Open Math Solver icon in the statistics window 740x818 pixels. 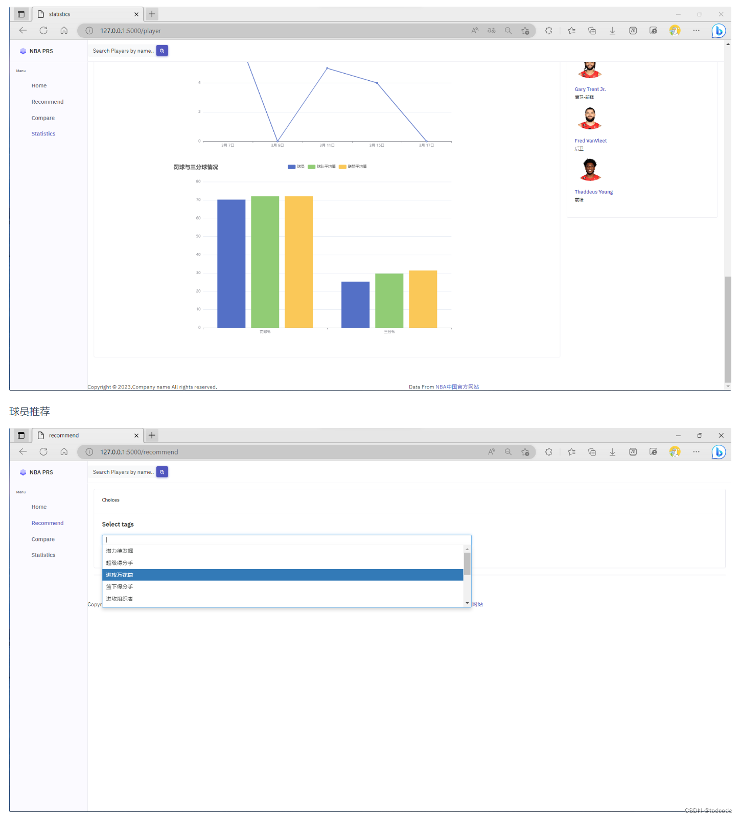tap(633, 31)
